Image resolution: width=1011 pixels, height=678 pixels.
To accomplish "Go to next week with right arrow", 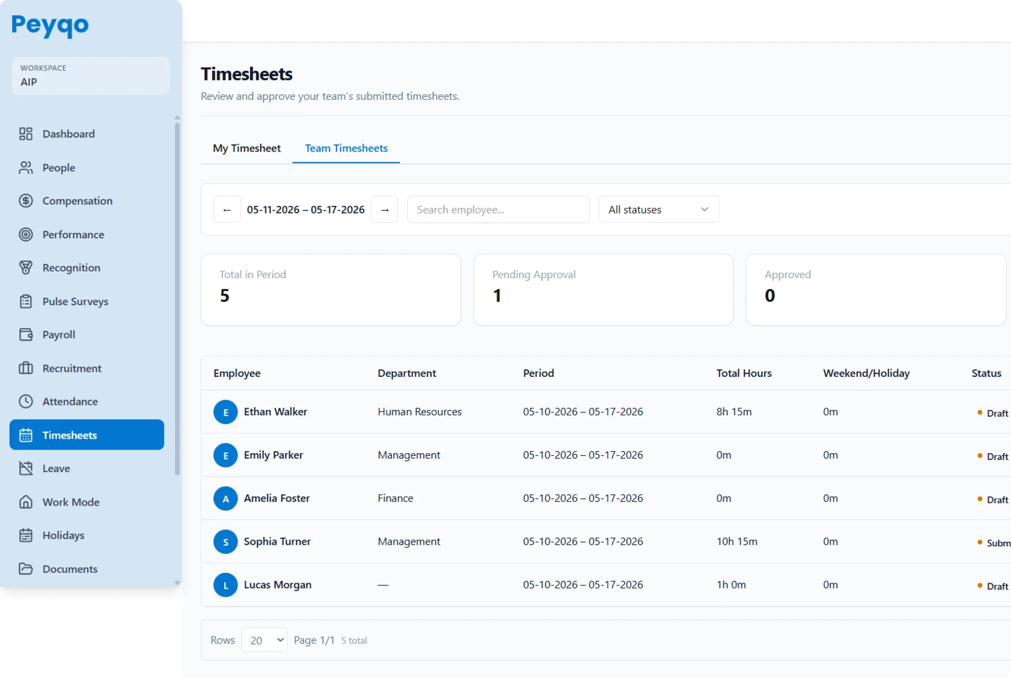I will pyautogui.click(x=385, y=209).
